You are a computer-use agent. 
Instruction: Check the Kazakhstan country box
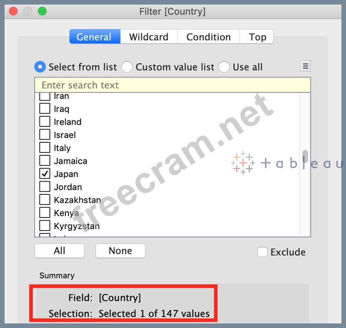45,200
